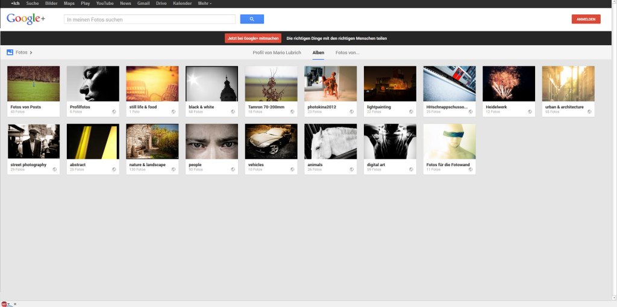The height and width of the screenshot is (307, 617).
Task: Click Jetzt bei Google+ mitmachen button
Action: pos(253,39)
